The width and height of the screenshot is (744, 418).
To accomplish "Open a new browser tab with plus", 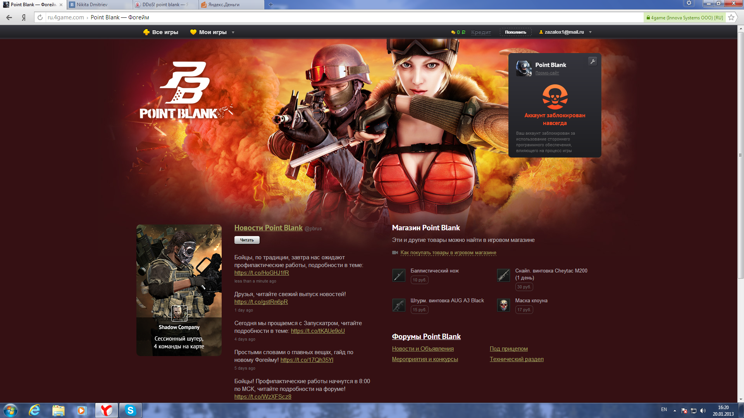I will 271,5.
